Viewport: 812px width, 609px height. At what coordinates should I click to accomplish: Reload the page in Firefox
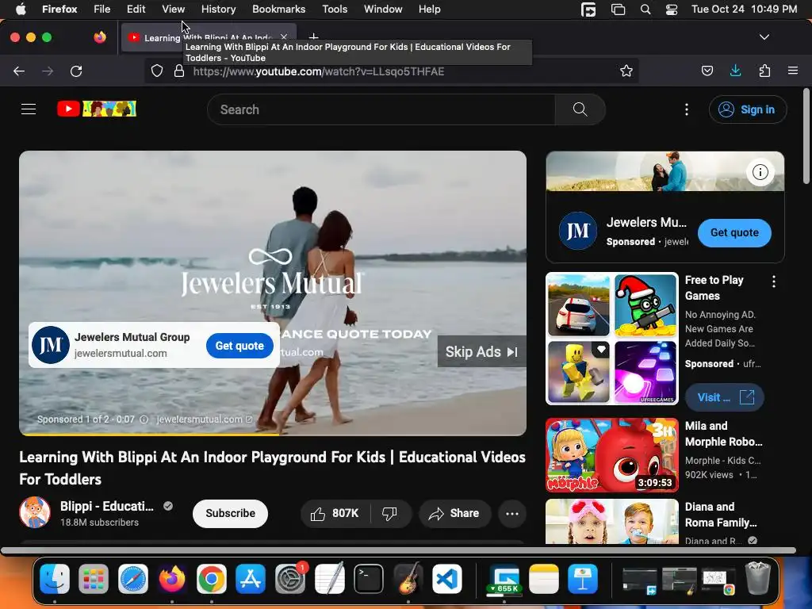point(76,71)
